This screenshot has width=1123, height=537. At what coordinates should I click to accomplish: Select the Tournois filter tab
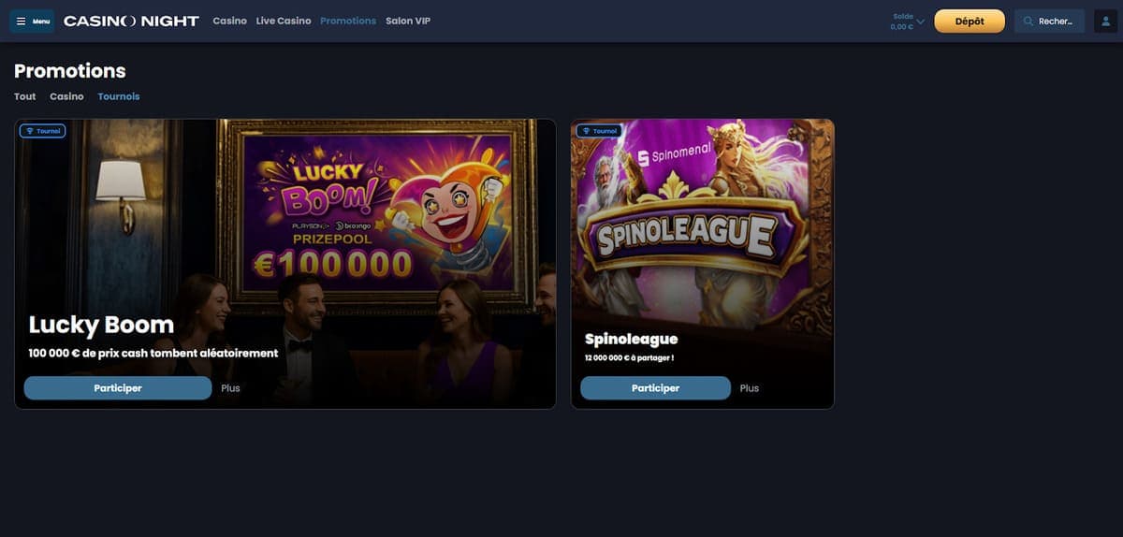click(119, 96)
